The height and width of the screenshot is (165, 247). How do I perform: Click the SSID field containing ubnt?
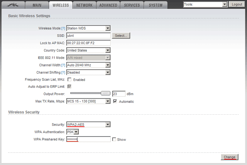coord(88,36)
